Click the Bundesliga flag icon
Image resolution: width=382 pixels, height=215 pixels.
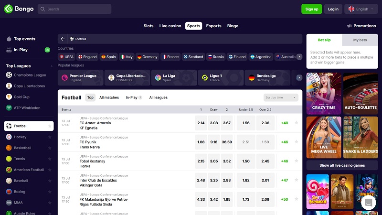(x=252, y=77)
